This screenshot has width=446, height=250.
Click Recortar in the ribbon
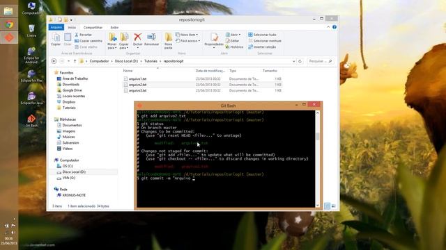[83, 35]
